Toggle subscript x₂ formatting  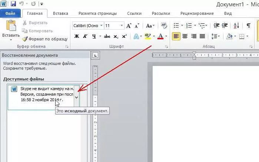[116, 36]
